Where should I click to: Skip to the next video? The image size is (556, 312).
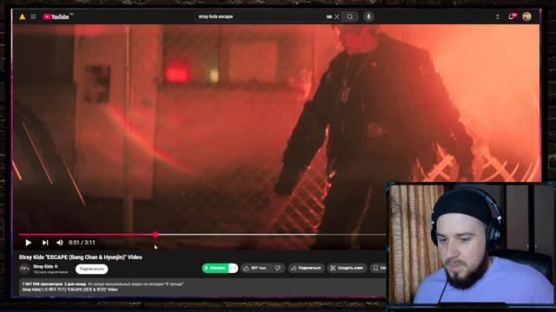[44, 243]
